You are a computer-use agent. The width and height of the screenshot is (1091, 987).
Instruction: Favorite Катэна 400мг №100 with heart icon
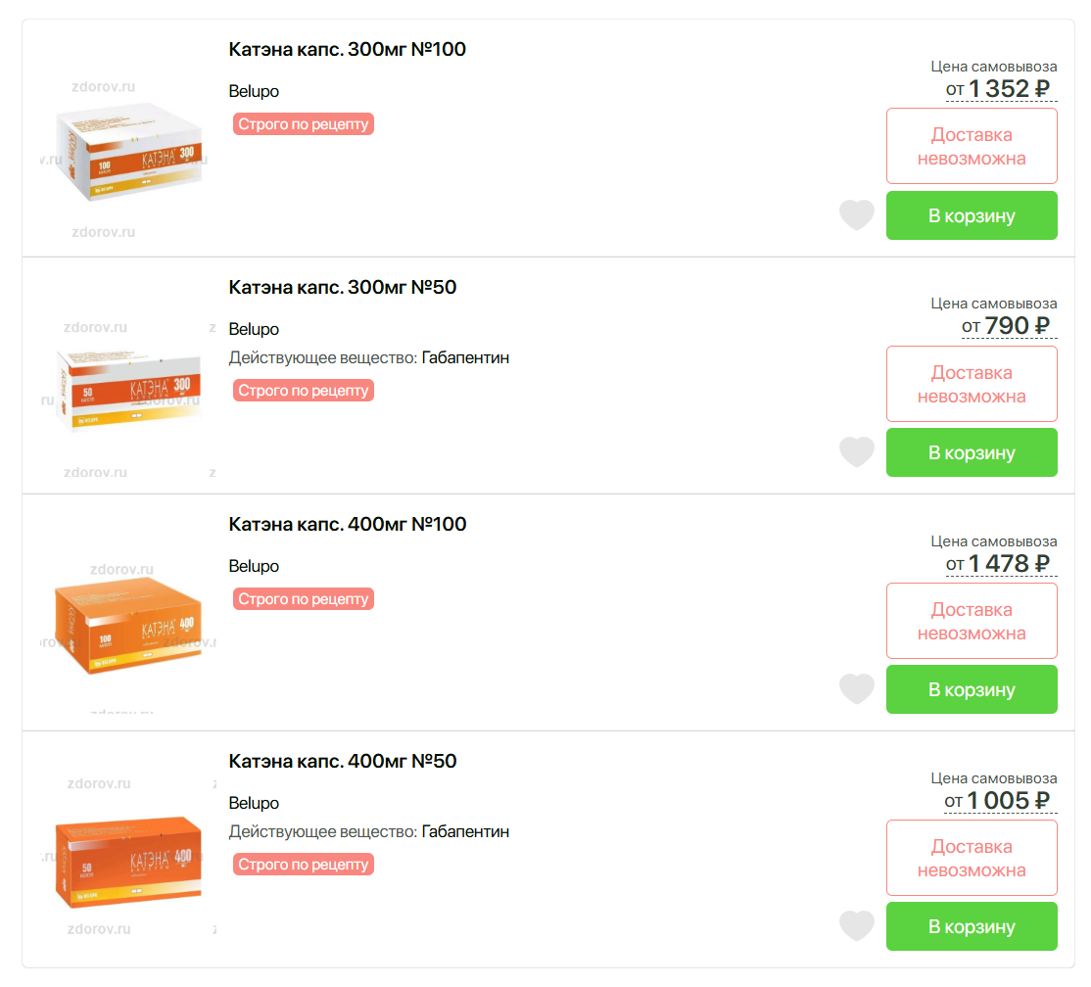pyautogui.click(x=856, y=688)
